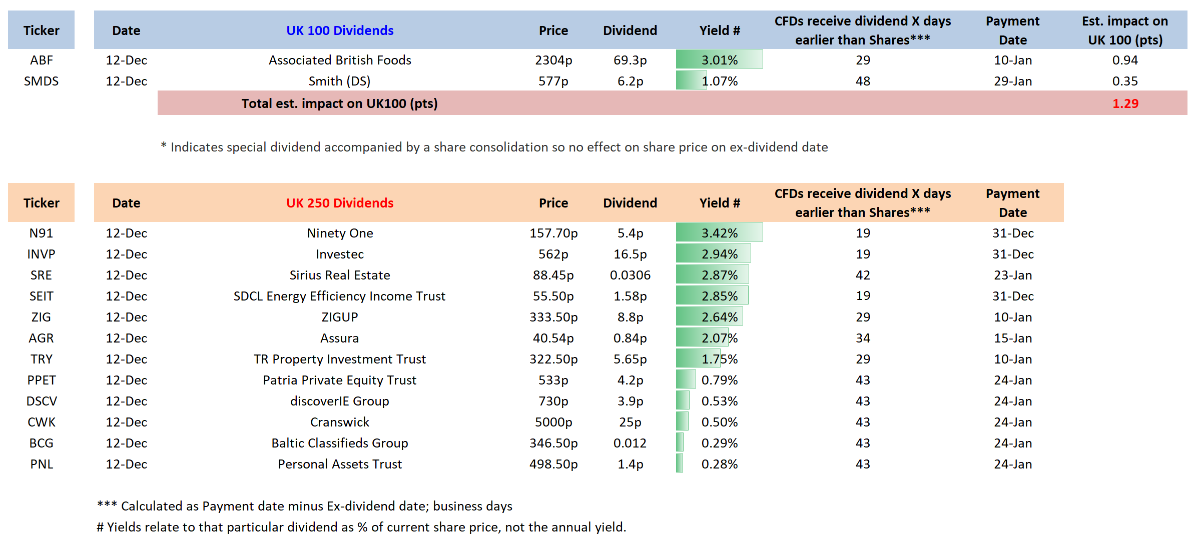Click the 15-Jan payment date
1196x546 pixels.
[1013, 338]
